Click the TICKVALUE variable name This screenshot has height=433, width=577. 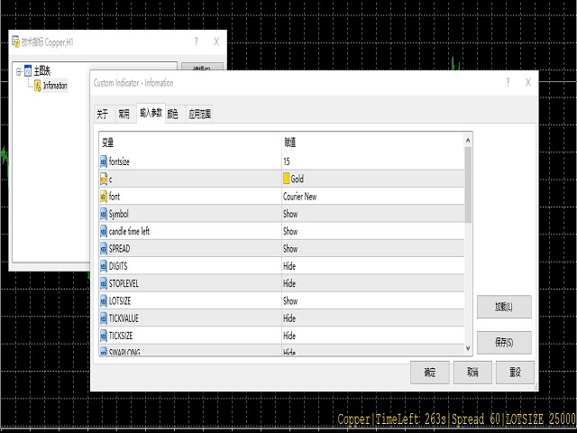coord(124,318)
